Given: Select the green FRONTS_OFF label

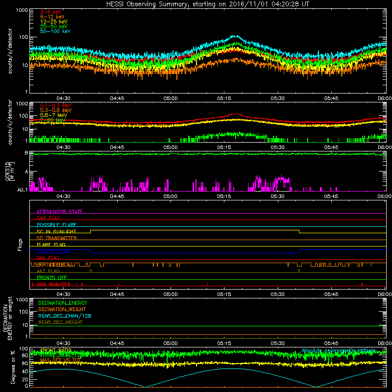Looking at the screenshot, I should [x=52, y=278].
